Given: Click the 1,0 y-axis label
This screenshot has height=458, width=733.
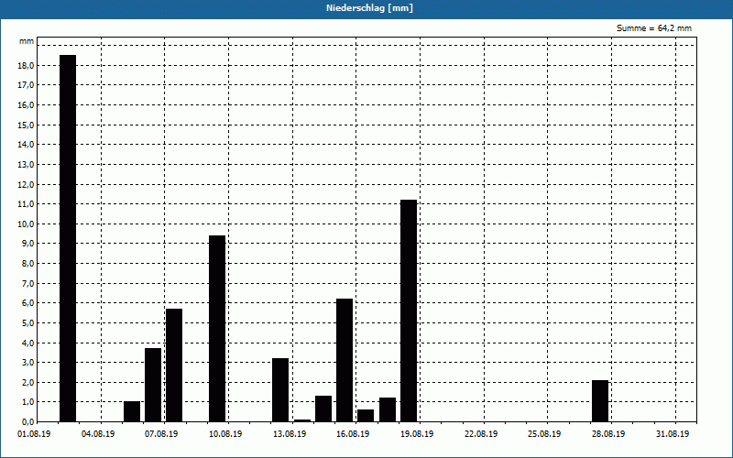Looking at the screenshot, I should [x=27, y=402].
